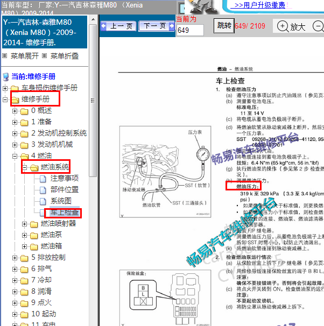Viewport: 324px width, 326px height.
Task: Click the 燃油喷射器 folder icon
Action: 34,224
